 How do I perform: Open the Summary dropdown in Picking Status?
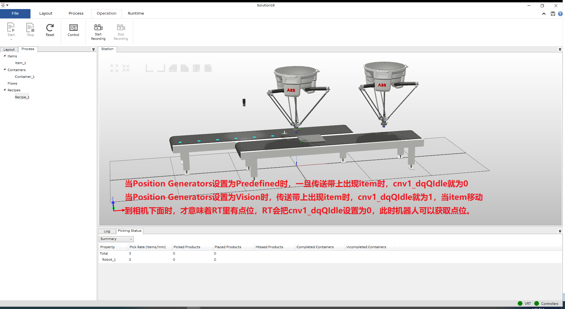point(116,239)
